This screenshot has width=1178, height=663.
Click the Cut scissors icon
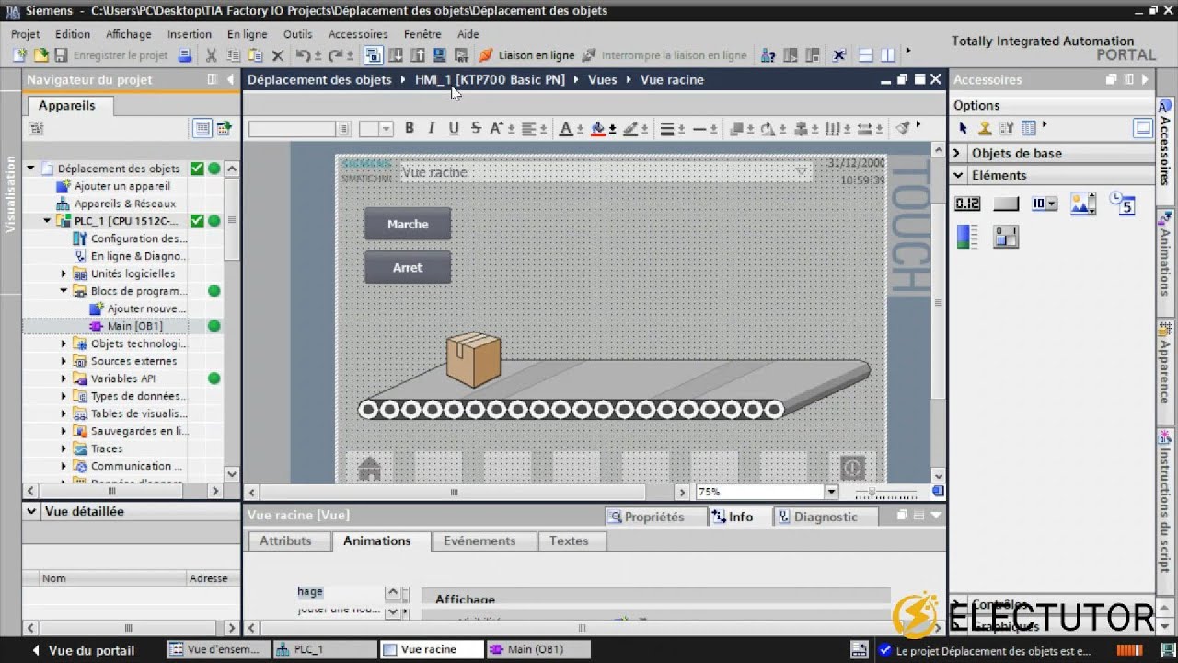pyautogui.click(x=211, y=55)
